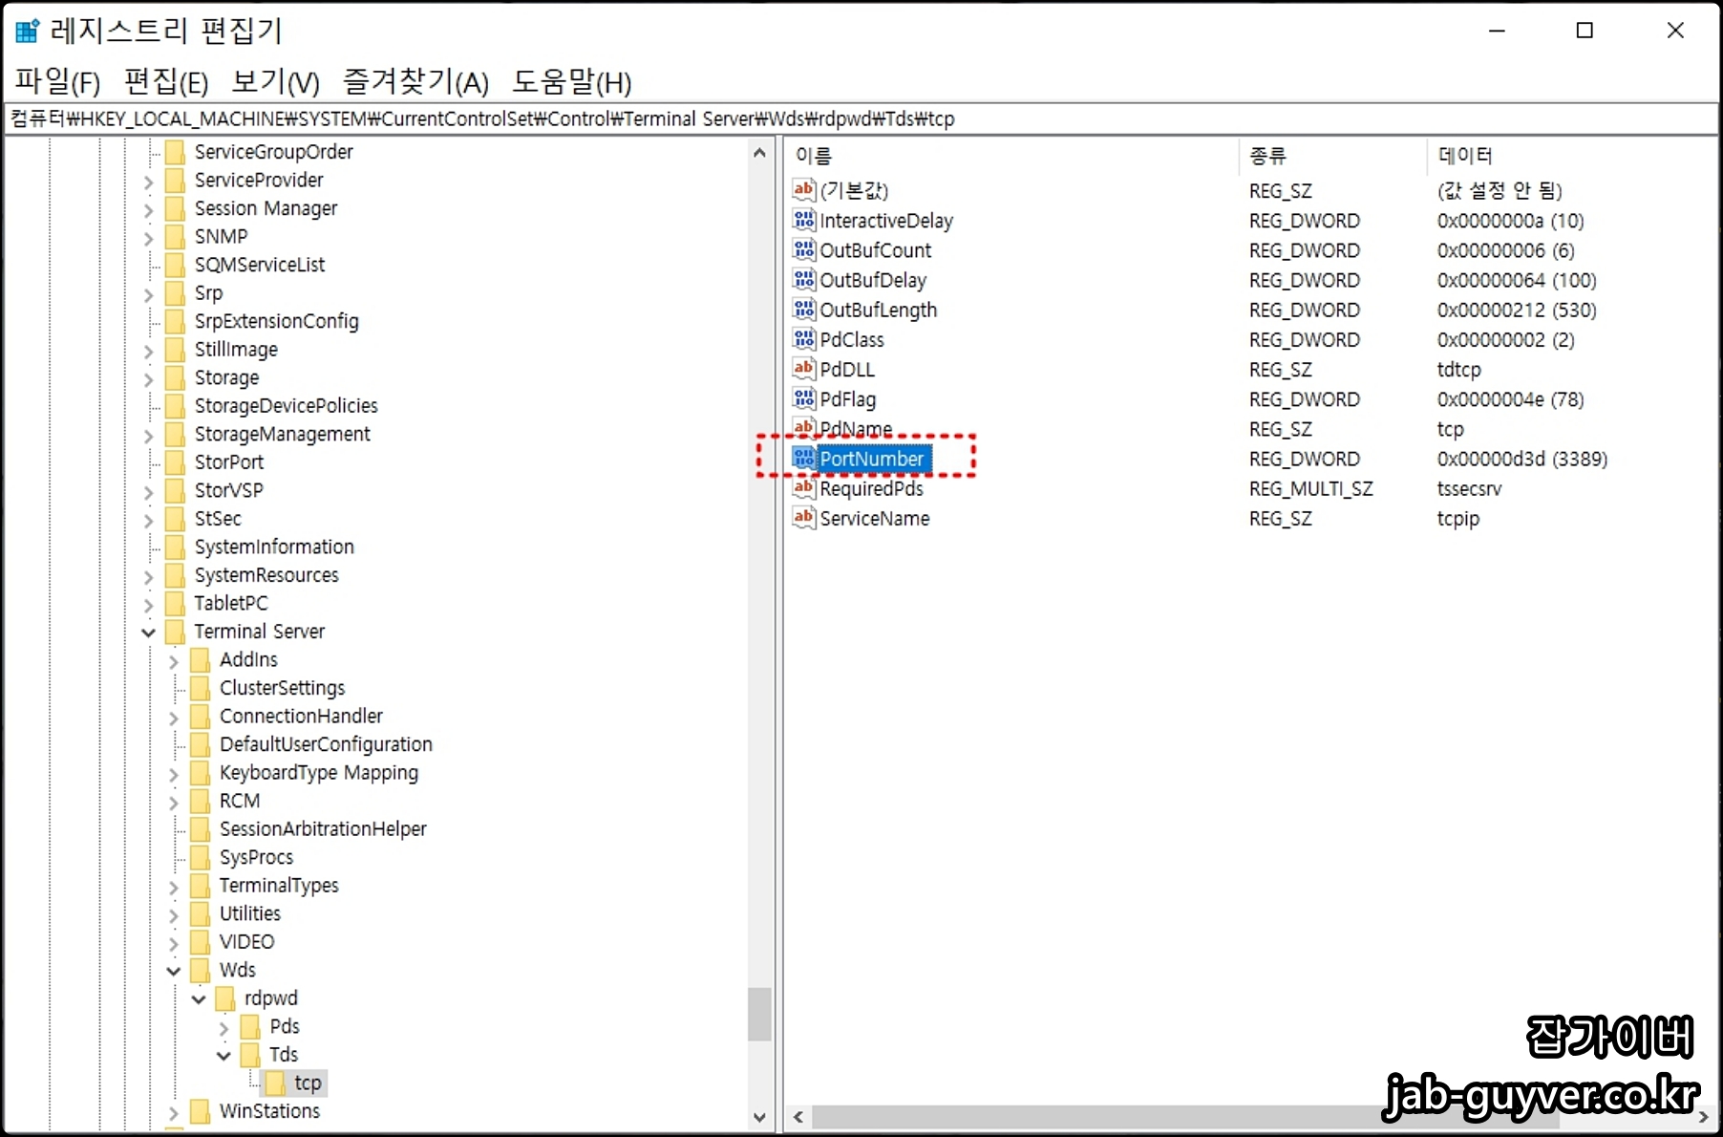1723x1137 pixels.
Task: Sort values by 종류 column header
Action: pos(1332,156)
